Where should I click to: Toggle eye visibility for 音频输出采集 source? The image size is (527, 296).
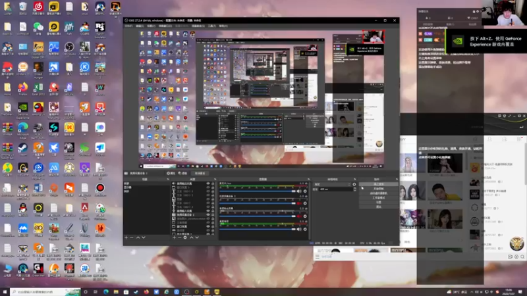(x=208, y=184)
